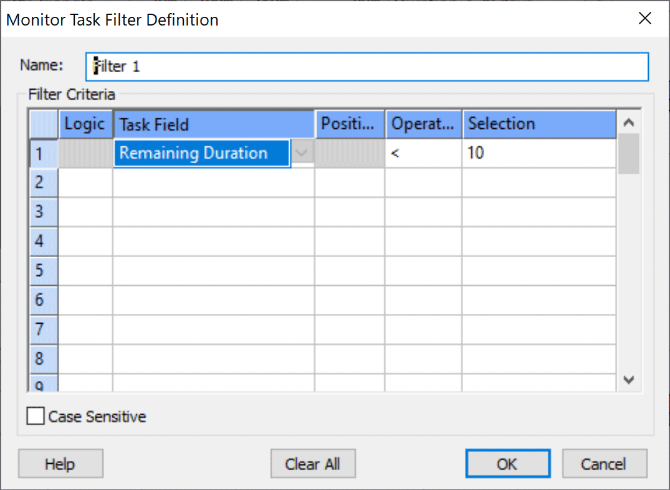The image size is (670, 490).
Task: Click the Selection column header
Action: (538, 124)
